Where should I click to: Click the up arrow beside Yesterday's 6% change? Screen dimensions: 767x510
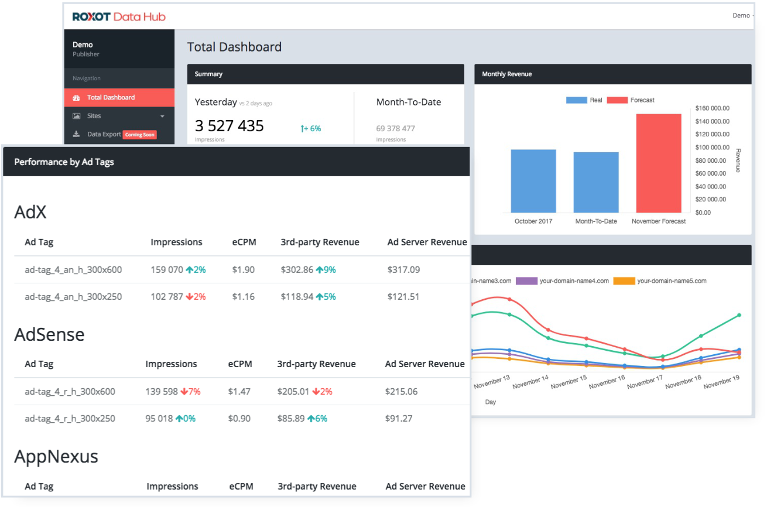303,128
